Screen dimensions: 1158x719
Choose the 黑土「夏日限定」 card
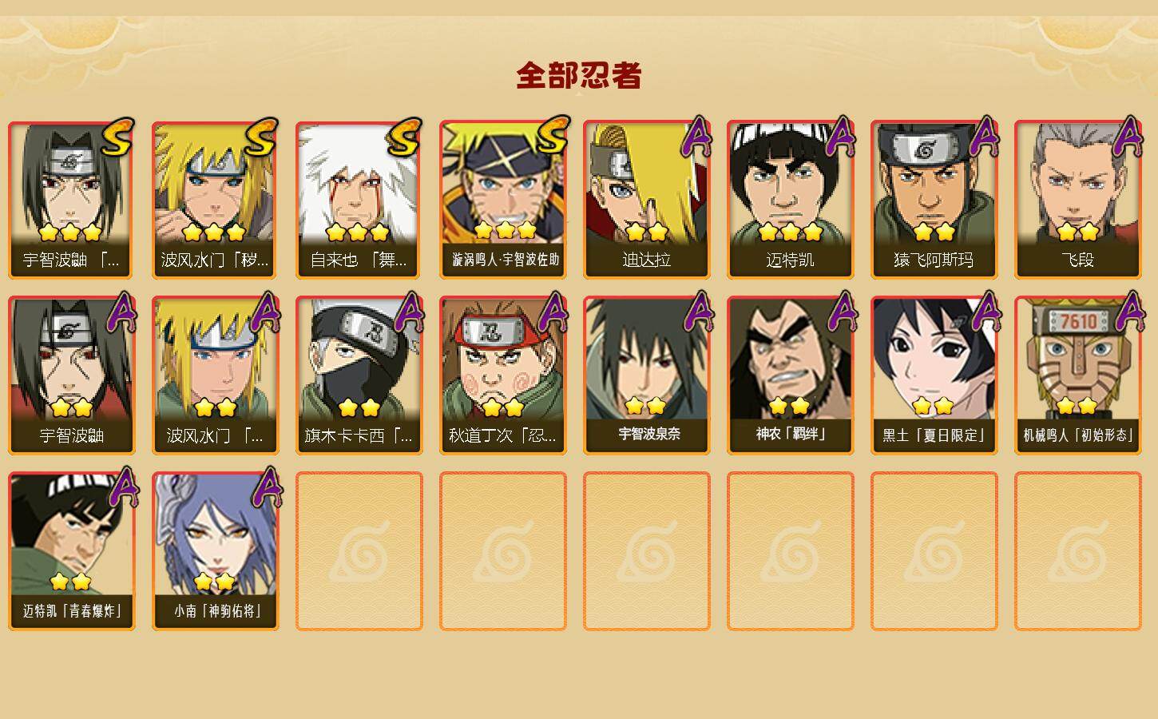(934, 375)
